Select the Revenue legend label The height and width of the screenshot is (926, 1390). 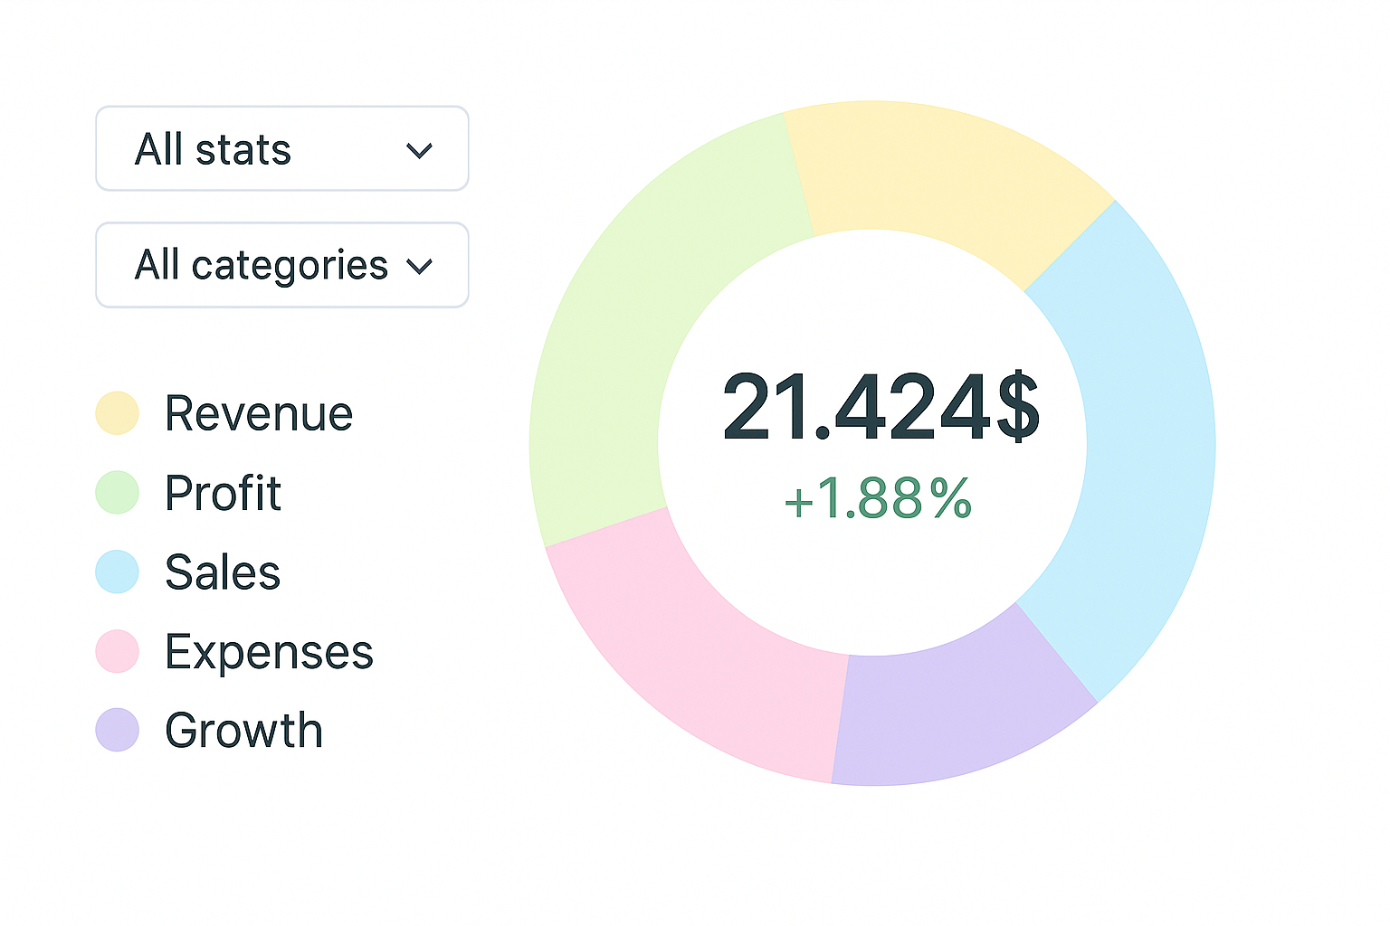tap(259, 414)
